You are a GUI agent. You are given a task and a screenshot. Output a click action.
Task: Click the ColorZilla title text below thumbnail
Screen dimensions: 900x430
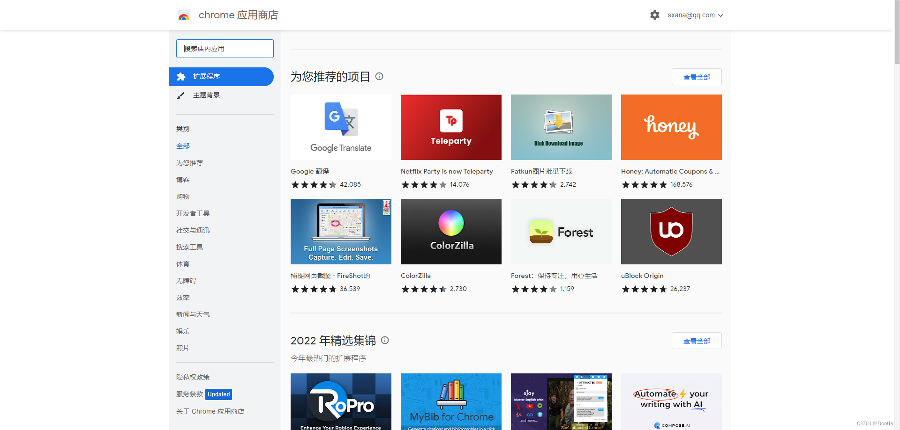(416, 276)
